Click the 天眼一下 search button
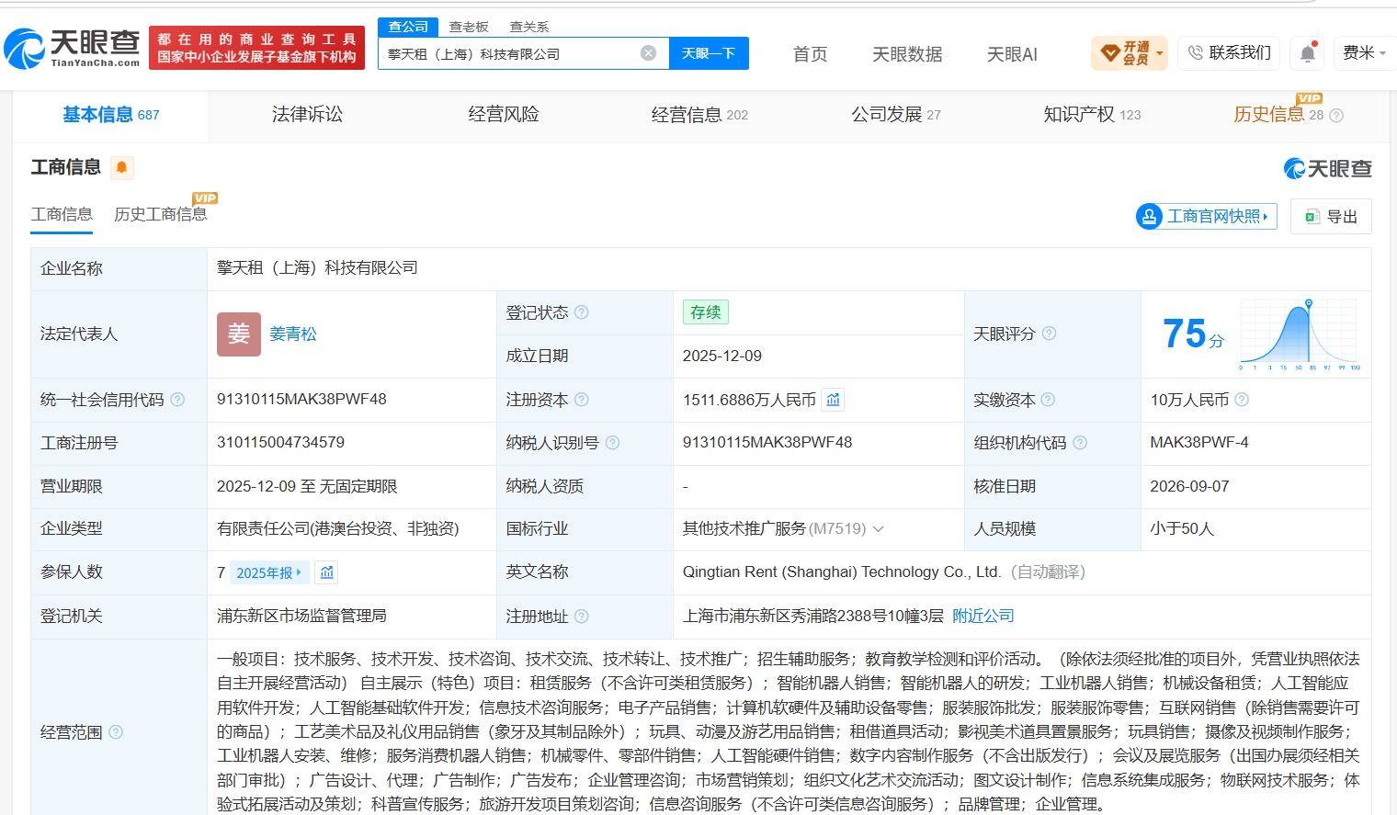 (x=709, y=53)
